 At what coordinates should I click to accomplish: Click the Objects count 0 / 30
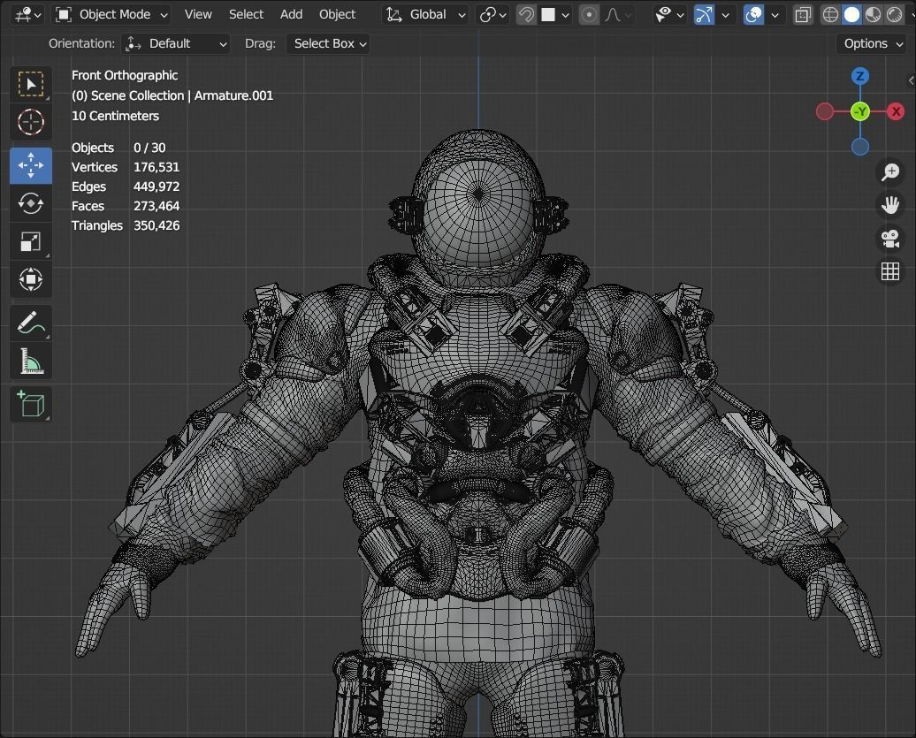point(149,148)
